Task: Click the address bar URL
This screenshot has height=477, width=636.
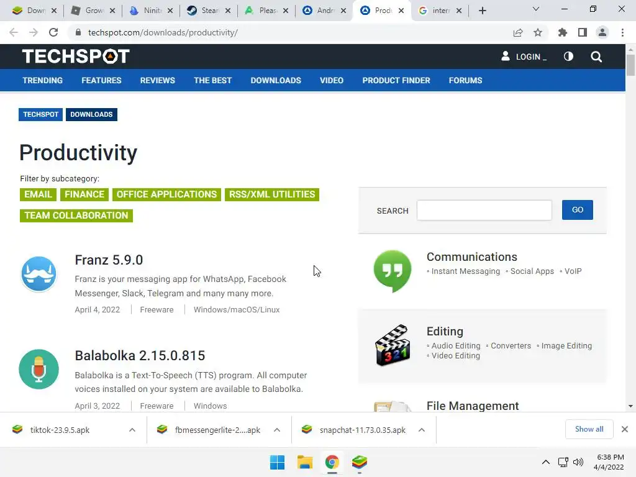Action: coord(163,32)
